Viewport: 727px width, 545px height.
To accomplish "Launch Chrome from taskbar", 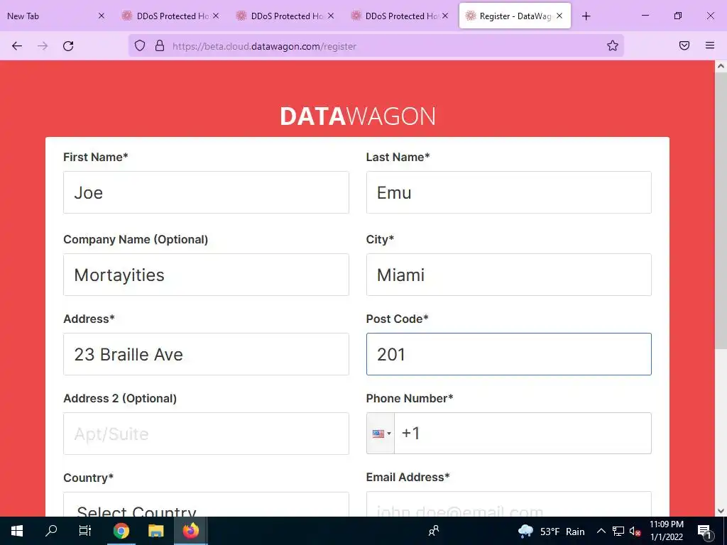I will (x=121, y=531).
